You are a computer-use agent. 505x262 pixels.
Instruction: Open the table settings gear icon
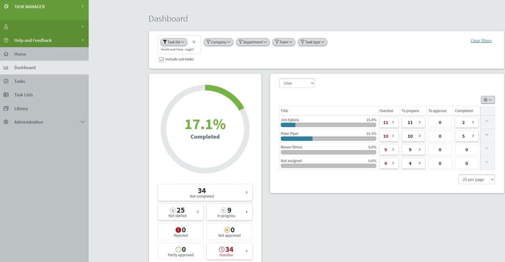[x=487, y=100]
